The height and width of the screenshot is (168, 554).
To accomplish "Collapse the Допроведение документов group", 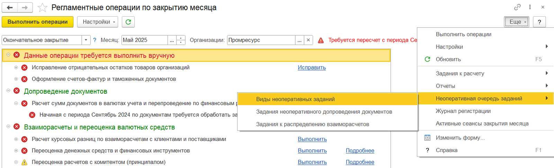I will [8, 91].
